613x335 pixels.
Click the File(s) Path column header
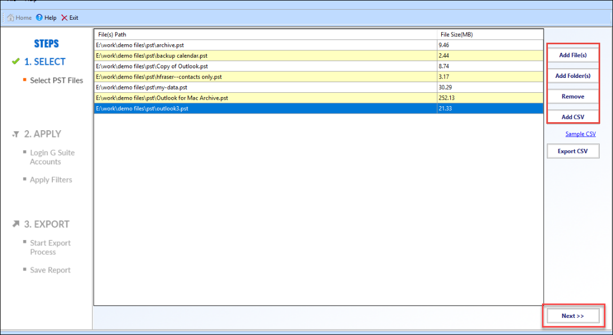click(266, 34)
